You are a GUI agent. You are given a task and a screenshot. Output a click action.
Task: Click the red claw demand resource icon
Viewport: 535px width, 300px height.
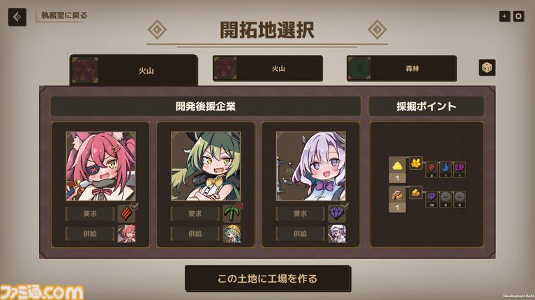126,214
